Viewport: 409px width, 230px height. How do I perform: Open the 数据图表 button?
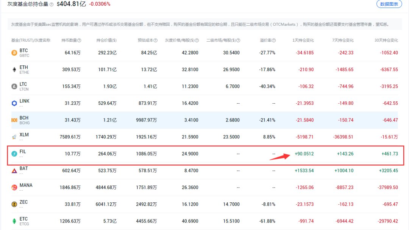389,4
